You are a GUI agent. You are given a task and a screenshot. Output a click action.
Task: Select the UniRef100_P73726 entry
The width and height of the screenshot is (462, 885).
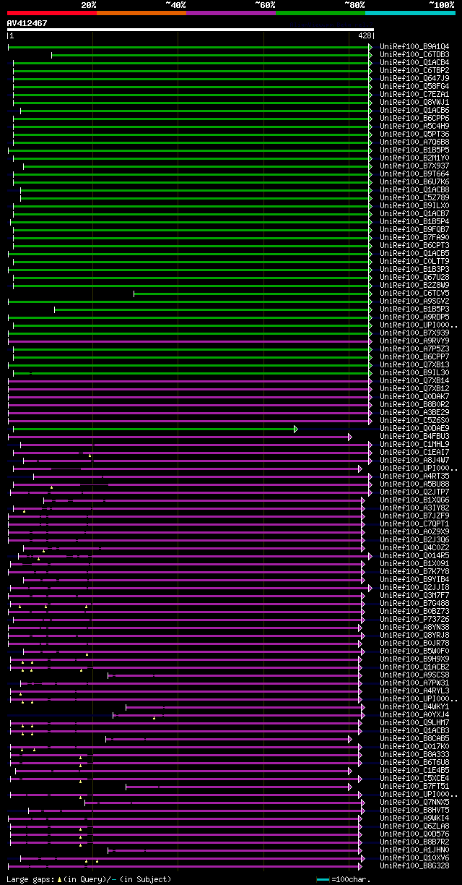click(414, 619)
